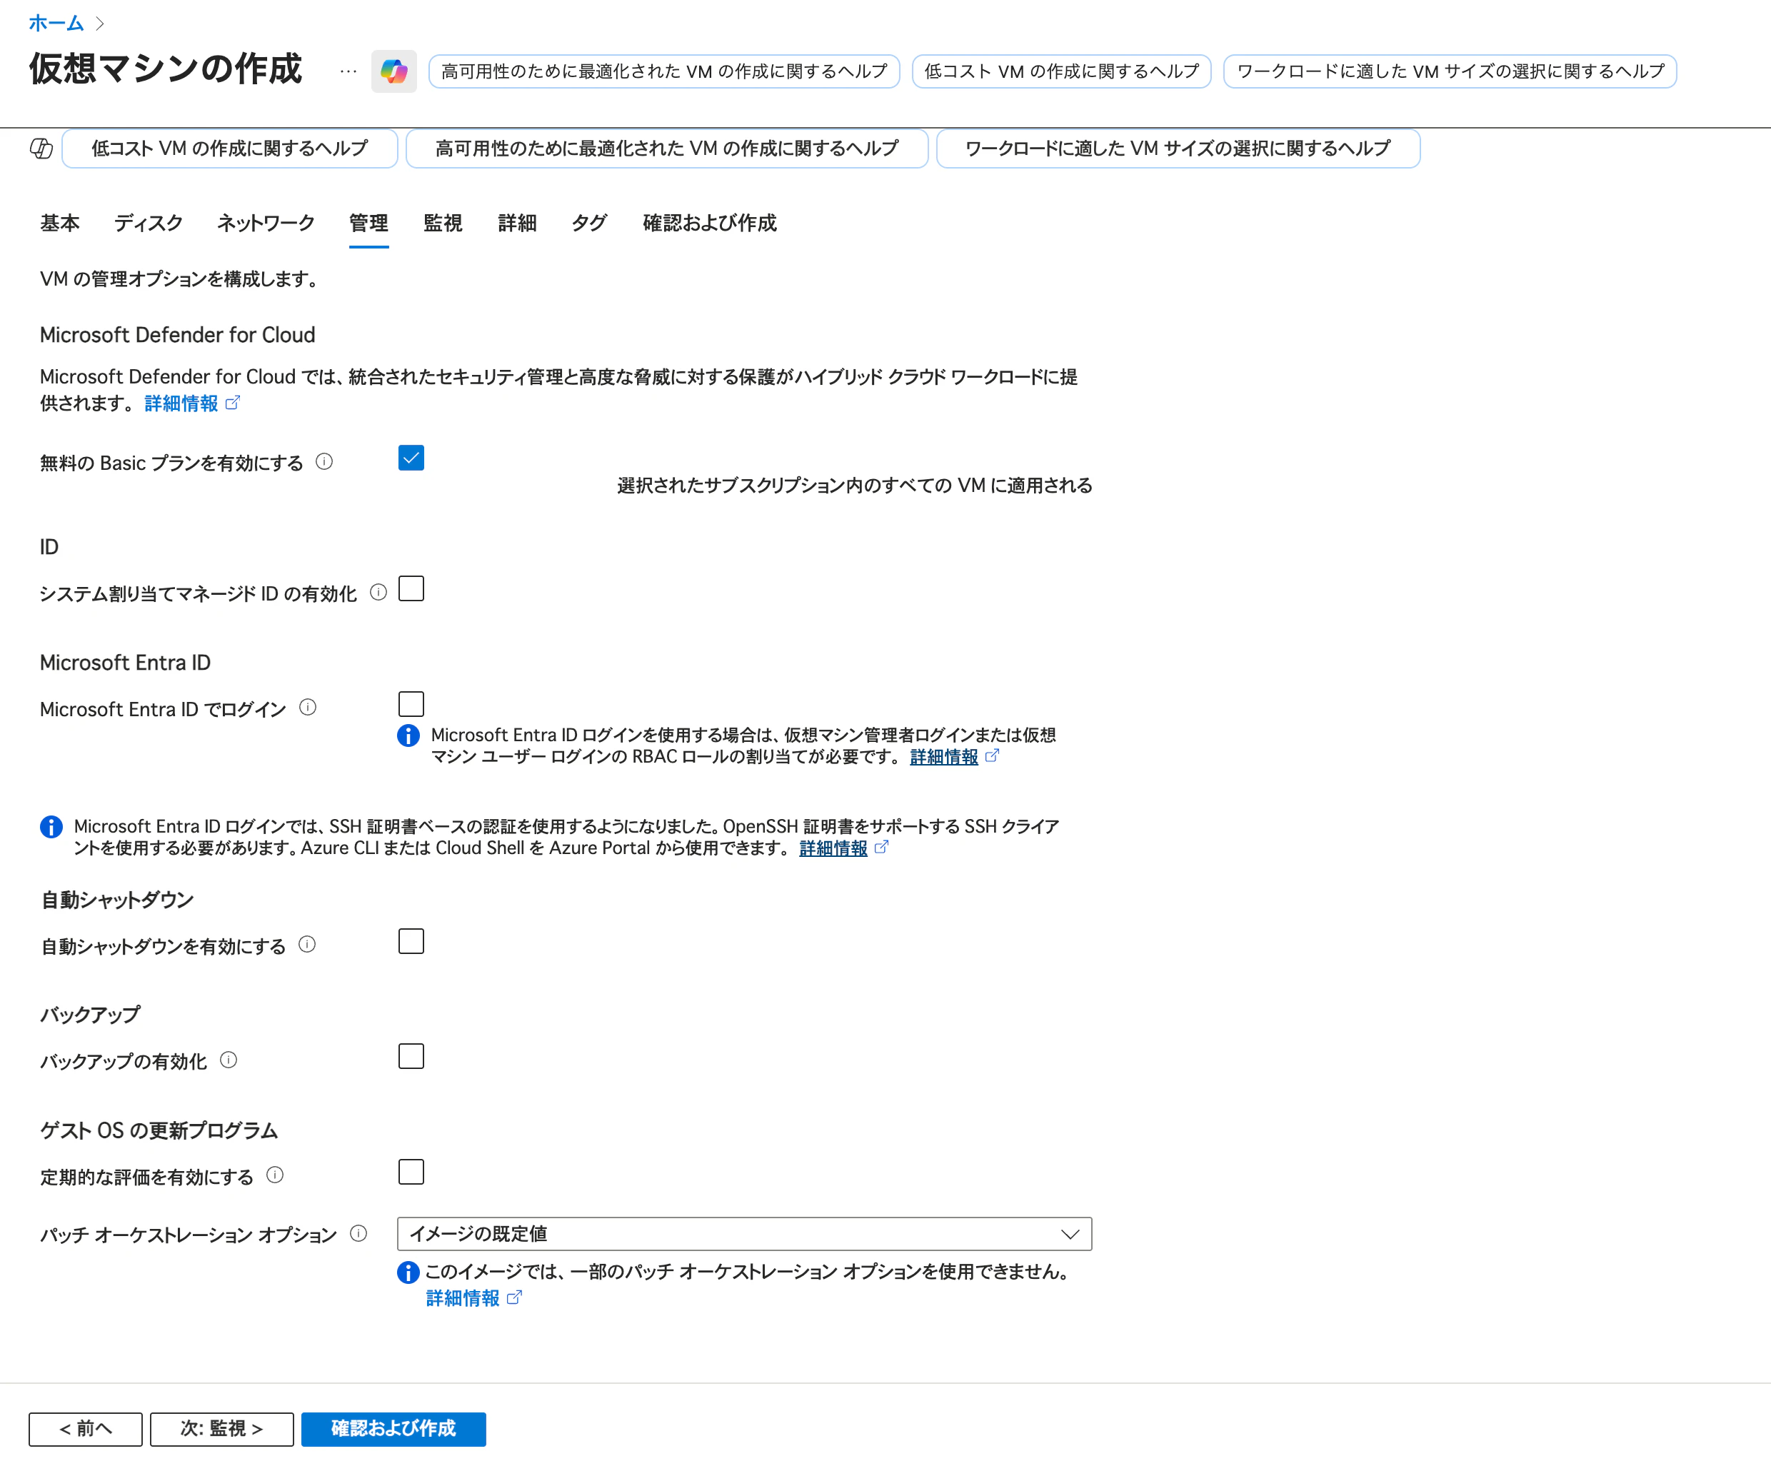Enable 自動シャットダウン checkbox

[411, 941]
